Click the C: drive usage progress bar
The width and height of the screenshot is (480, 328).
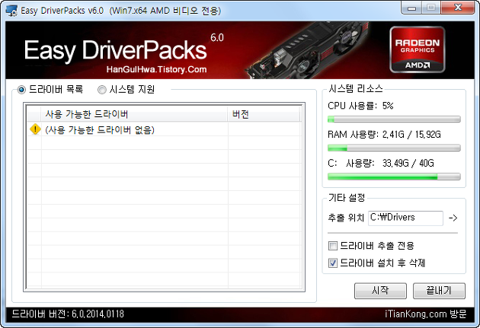(x=394, y=177)
